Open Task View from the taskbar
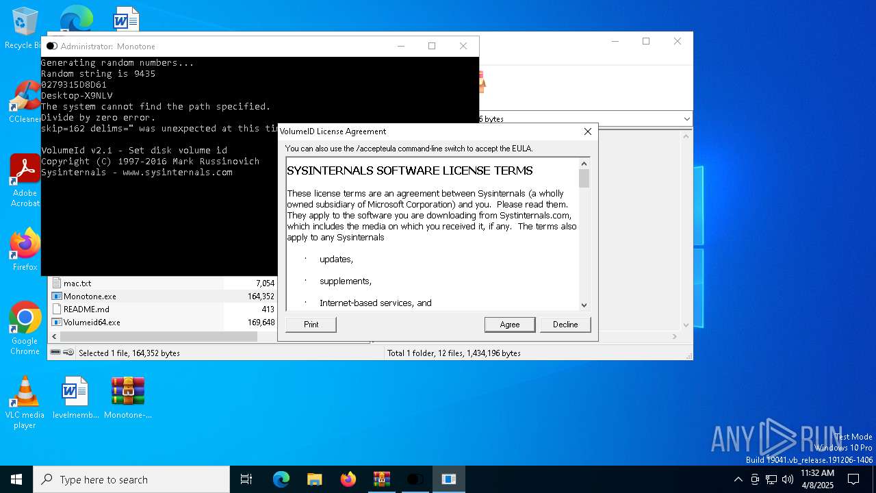Image resolution: width=876 pixels, height=493 pixels. 246,479
